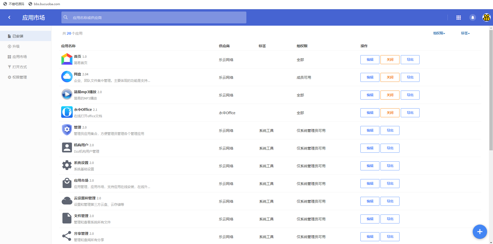Click 编辑 for the 系统设置 app
Screen dimensions: 493x244
click(370, 166)
